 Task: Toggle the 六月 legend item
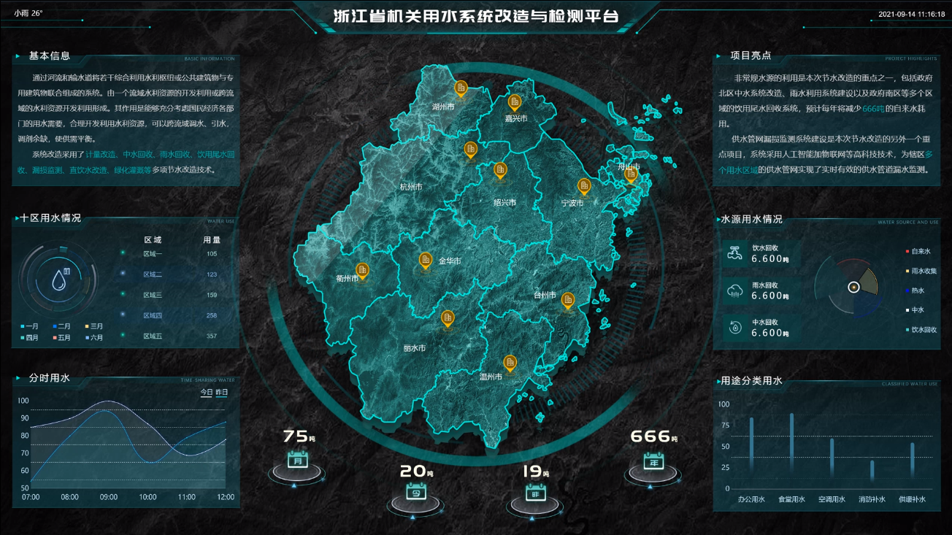tap(93, 338)
